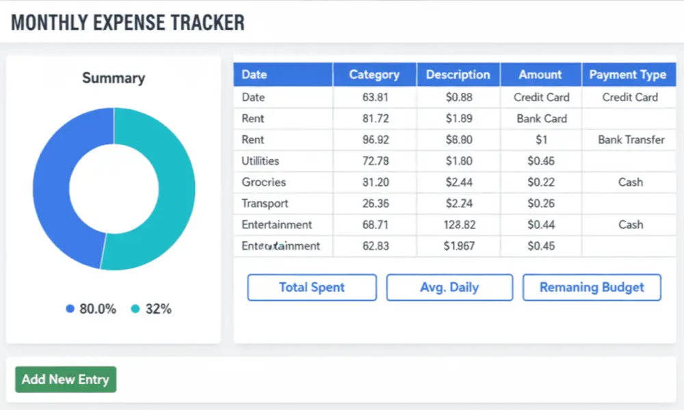Screen dimensions: 684x410
Task: Click the Category column header
Action: click(x=374, y=74)
